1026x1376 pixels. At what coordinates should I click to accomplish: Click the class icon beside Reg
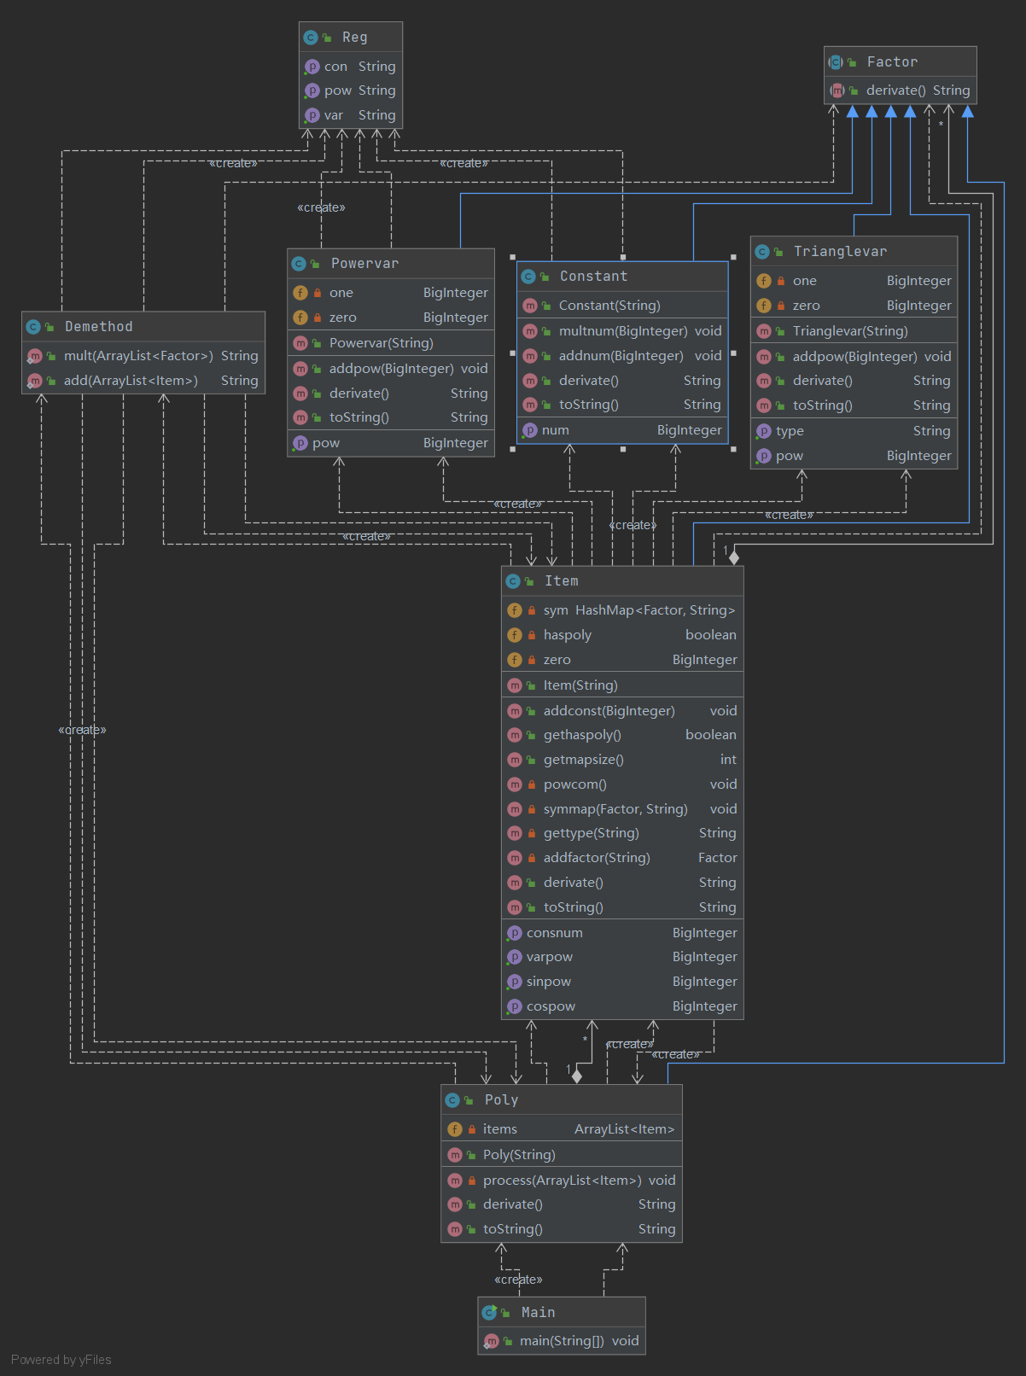pyautogui.click(x=311, y=38)
